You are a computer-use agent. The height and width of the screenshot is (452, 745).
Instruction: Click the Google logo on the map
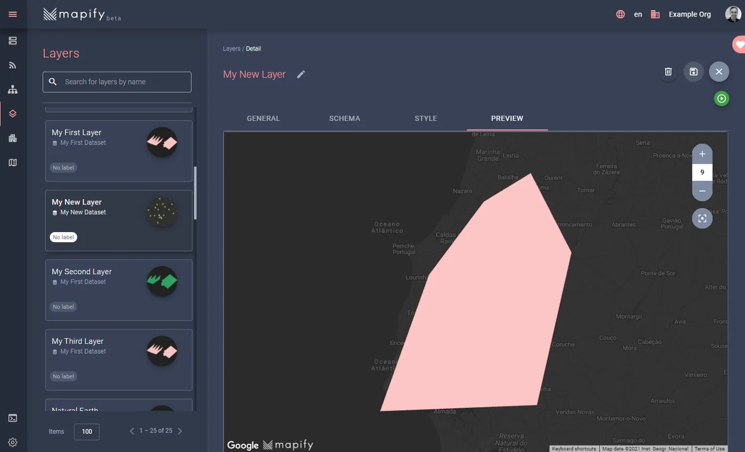pos(243,445)
